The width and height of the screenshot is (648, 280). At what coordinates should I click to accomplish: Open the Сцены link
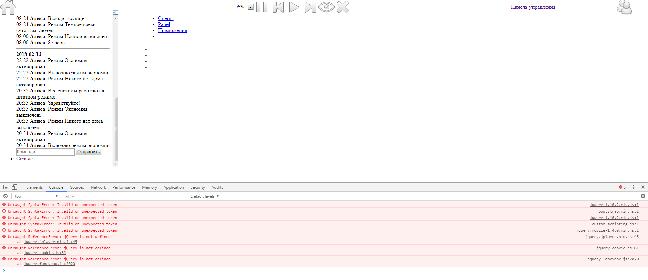[x=165, y=18]
